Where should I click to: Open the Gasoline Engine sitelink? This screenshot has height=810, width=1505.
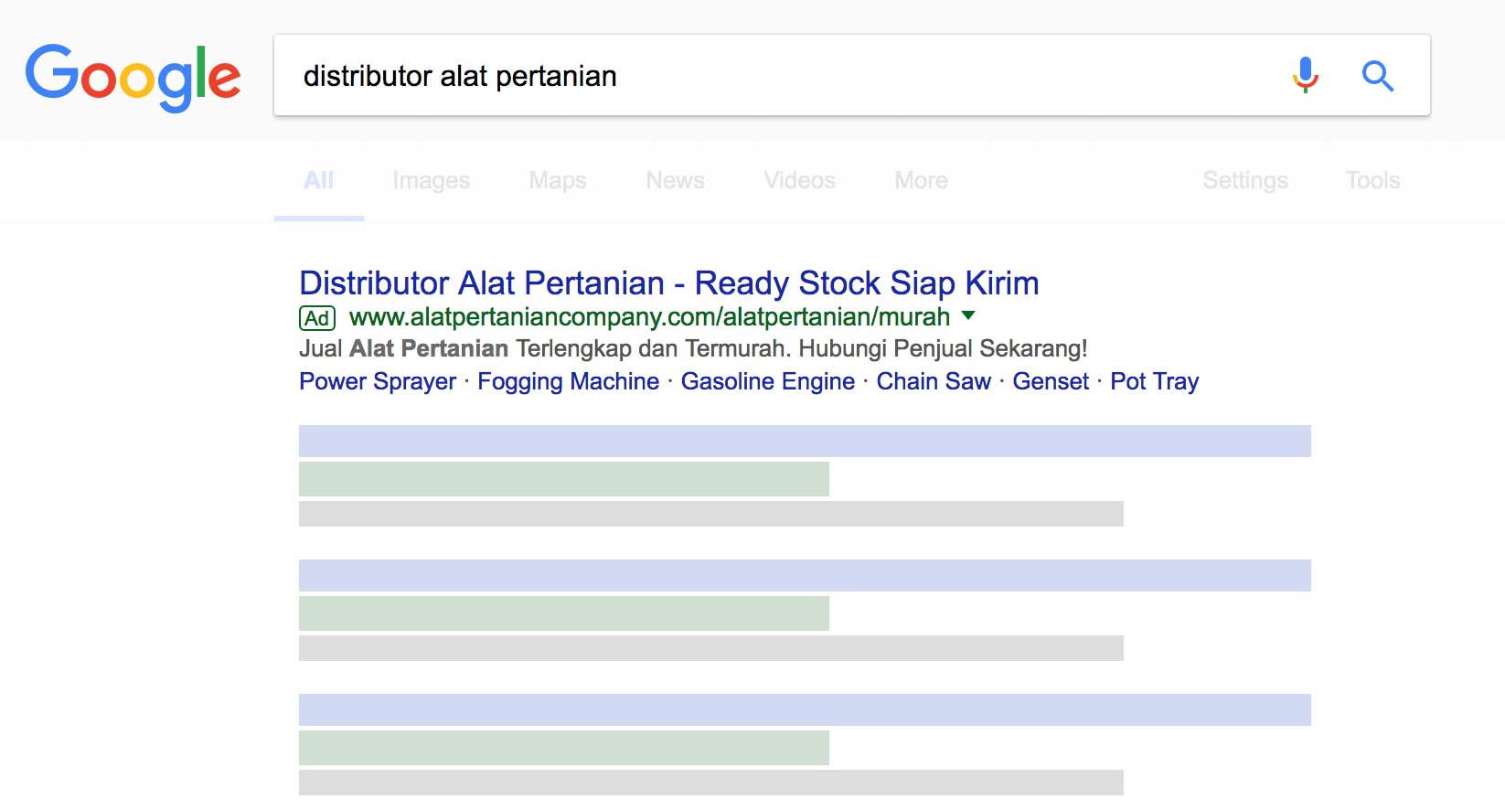coord(768,382)
